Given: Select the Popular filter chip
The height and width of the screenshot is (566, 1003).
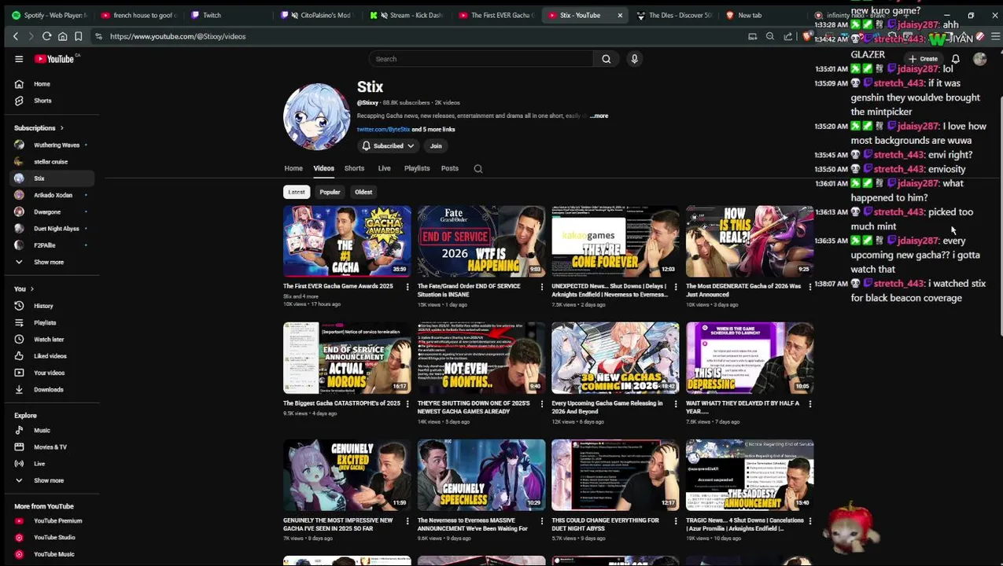Looking at the screenshot, I should pyautogui.click(x=330, y=192).
